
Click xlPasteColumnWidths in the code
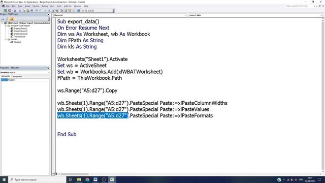[203, 103]
